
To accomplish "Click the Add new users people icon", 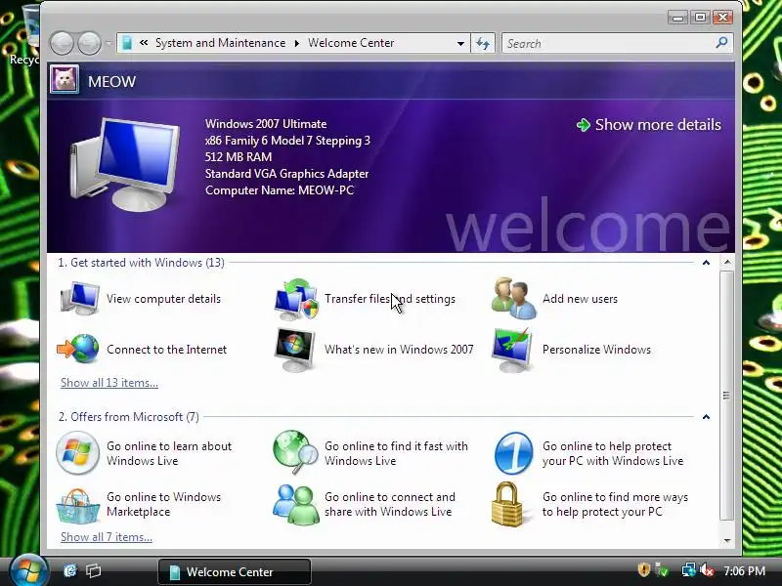I will coord(514,299).
